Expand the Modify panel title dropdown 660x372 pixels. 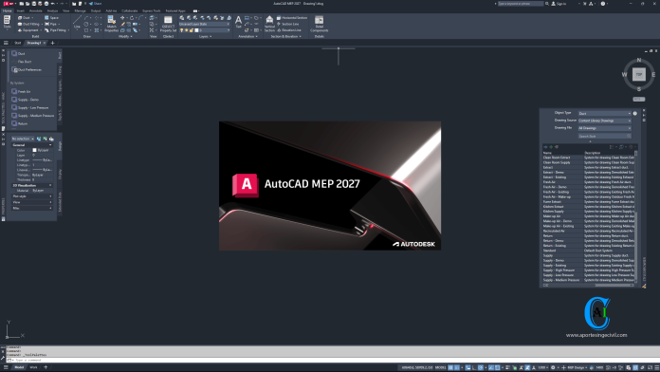(125, 36)
